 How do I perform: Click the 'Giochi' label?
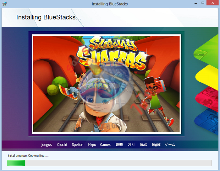(x=62, y=145)
